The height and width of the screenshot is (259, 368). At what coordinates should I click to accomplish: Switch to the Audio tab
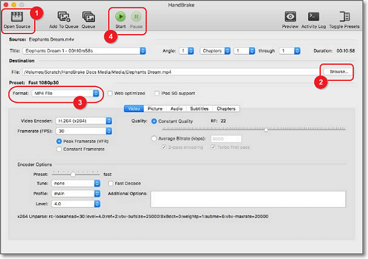click(177, 109)
